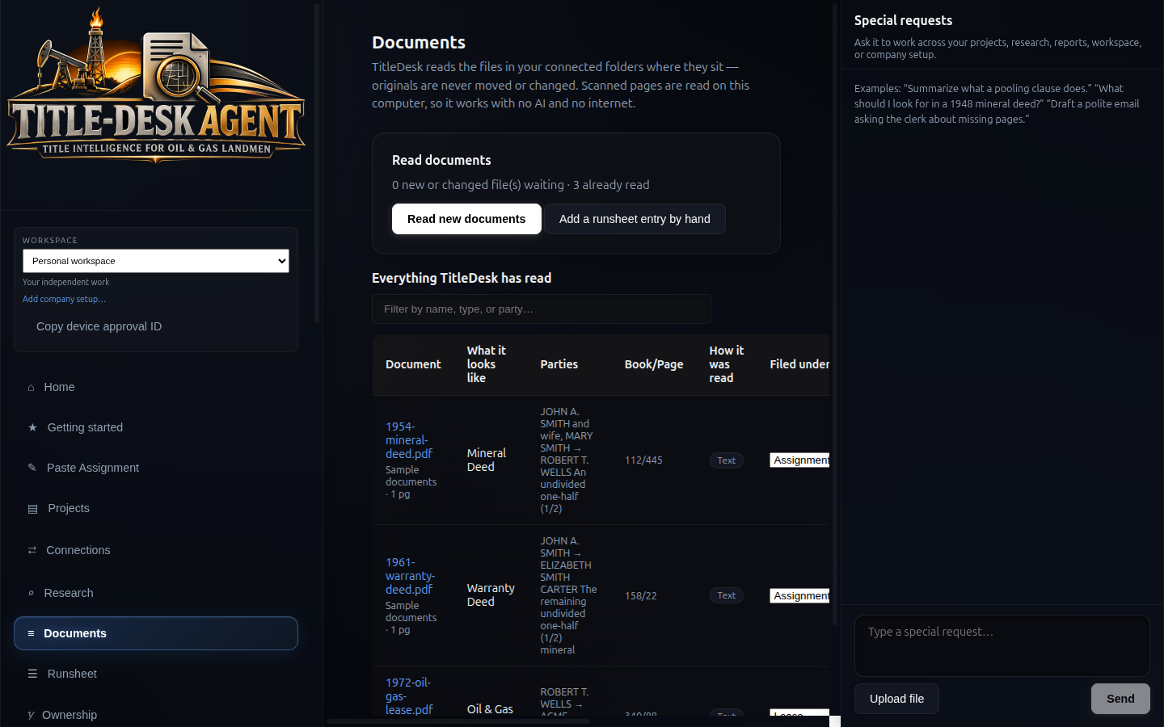1164x727 pixels.
Task: Click Special requests heading
Action: [903, 20]
